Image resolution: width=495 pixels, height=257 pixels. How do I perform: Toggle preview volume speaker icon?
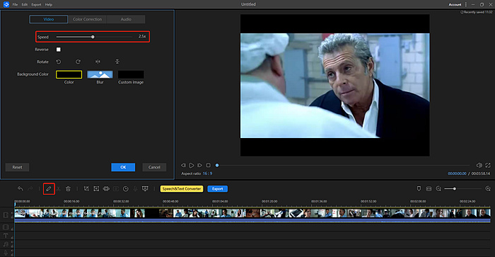[x=479, y=166]
